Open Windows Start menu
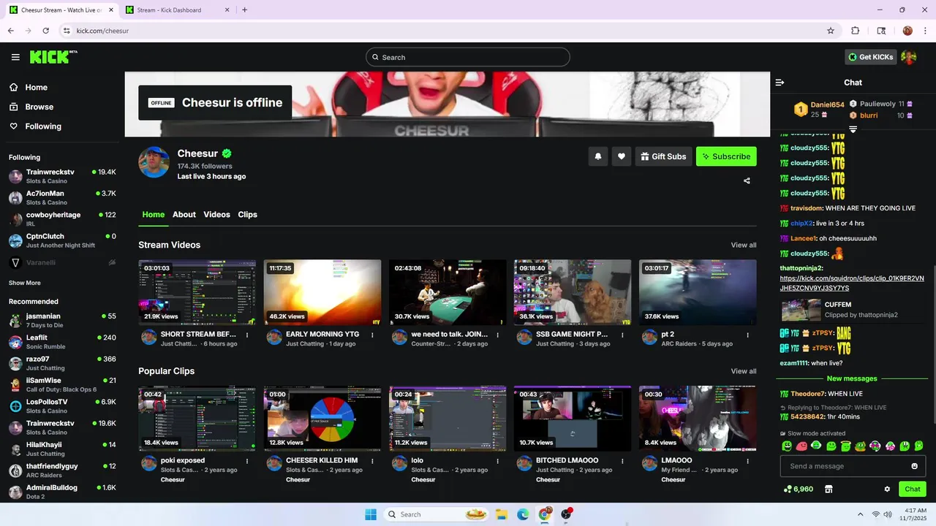Viewport: 936px width, 526px height. [x=371, y=514]
